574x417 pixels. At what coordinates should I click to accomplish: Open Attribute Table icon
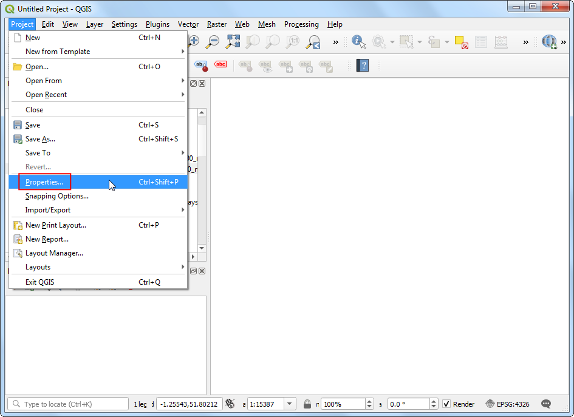(481, 42)
